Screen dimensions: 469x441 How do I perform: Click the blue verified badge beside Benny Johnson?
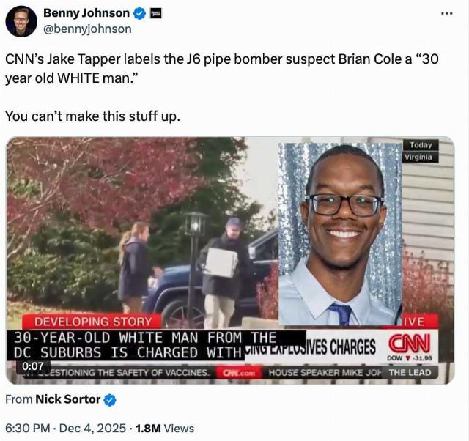tap(139, 13)
